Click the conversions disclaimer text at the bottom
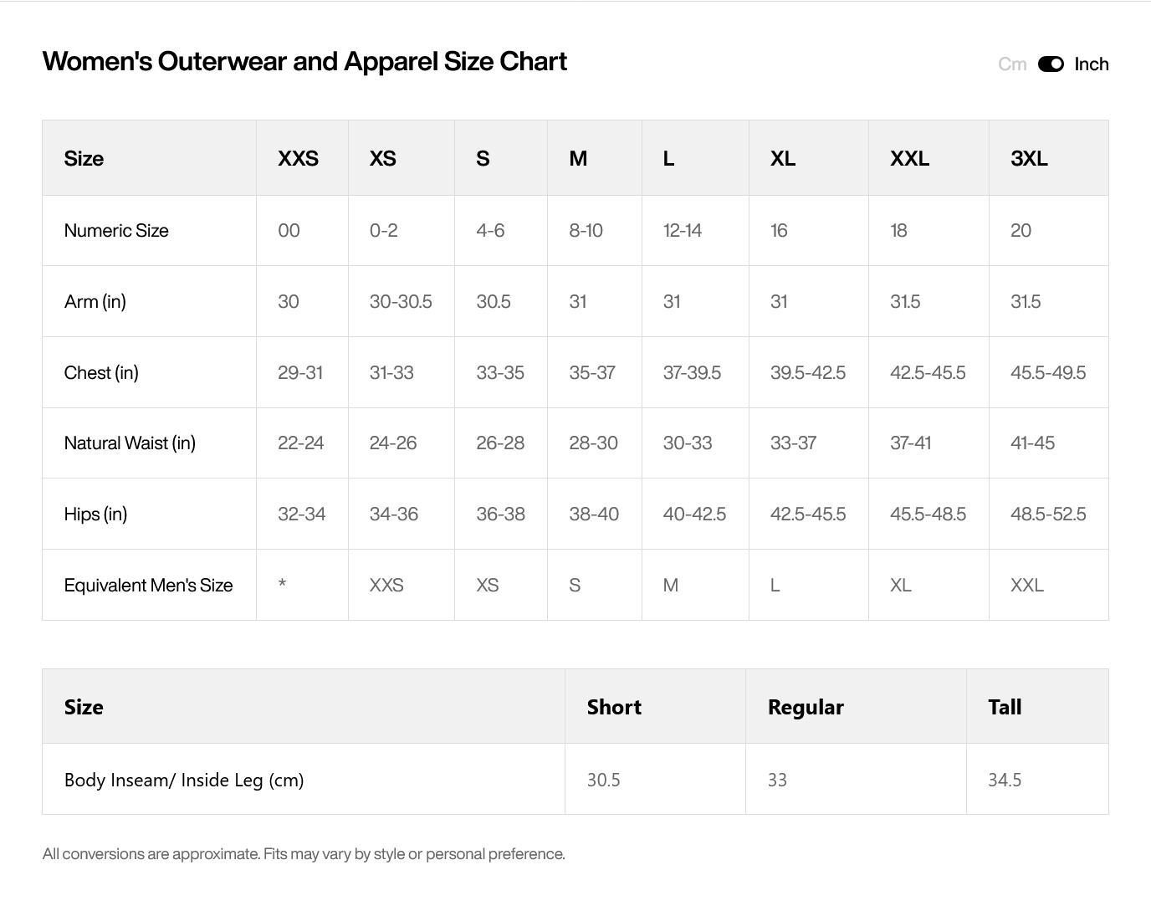 304,854
